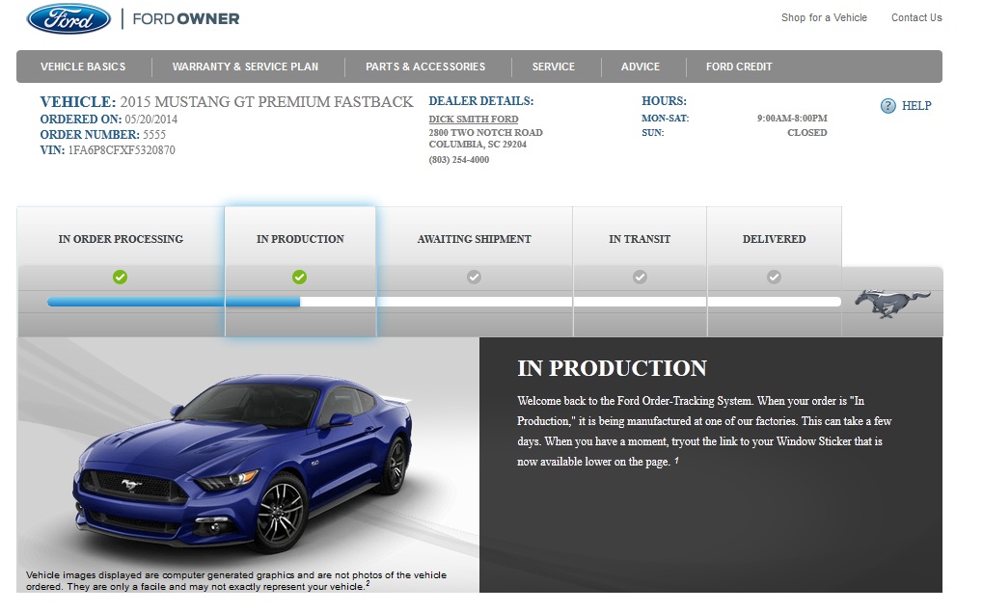Click the gray checkmark under Delivered
This screenshot has width=983, height=612.
click(x=775, y=277)
